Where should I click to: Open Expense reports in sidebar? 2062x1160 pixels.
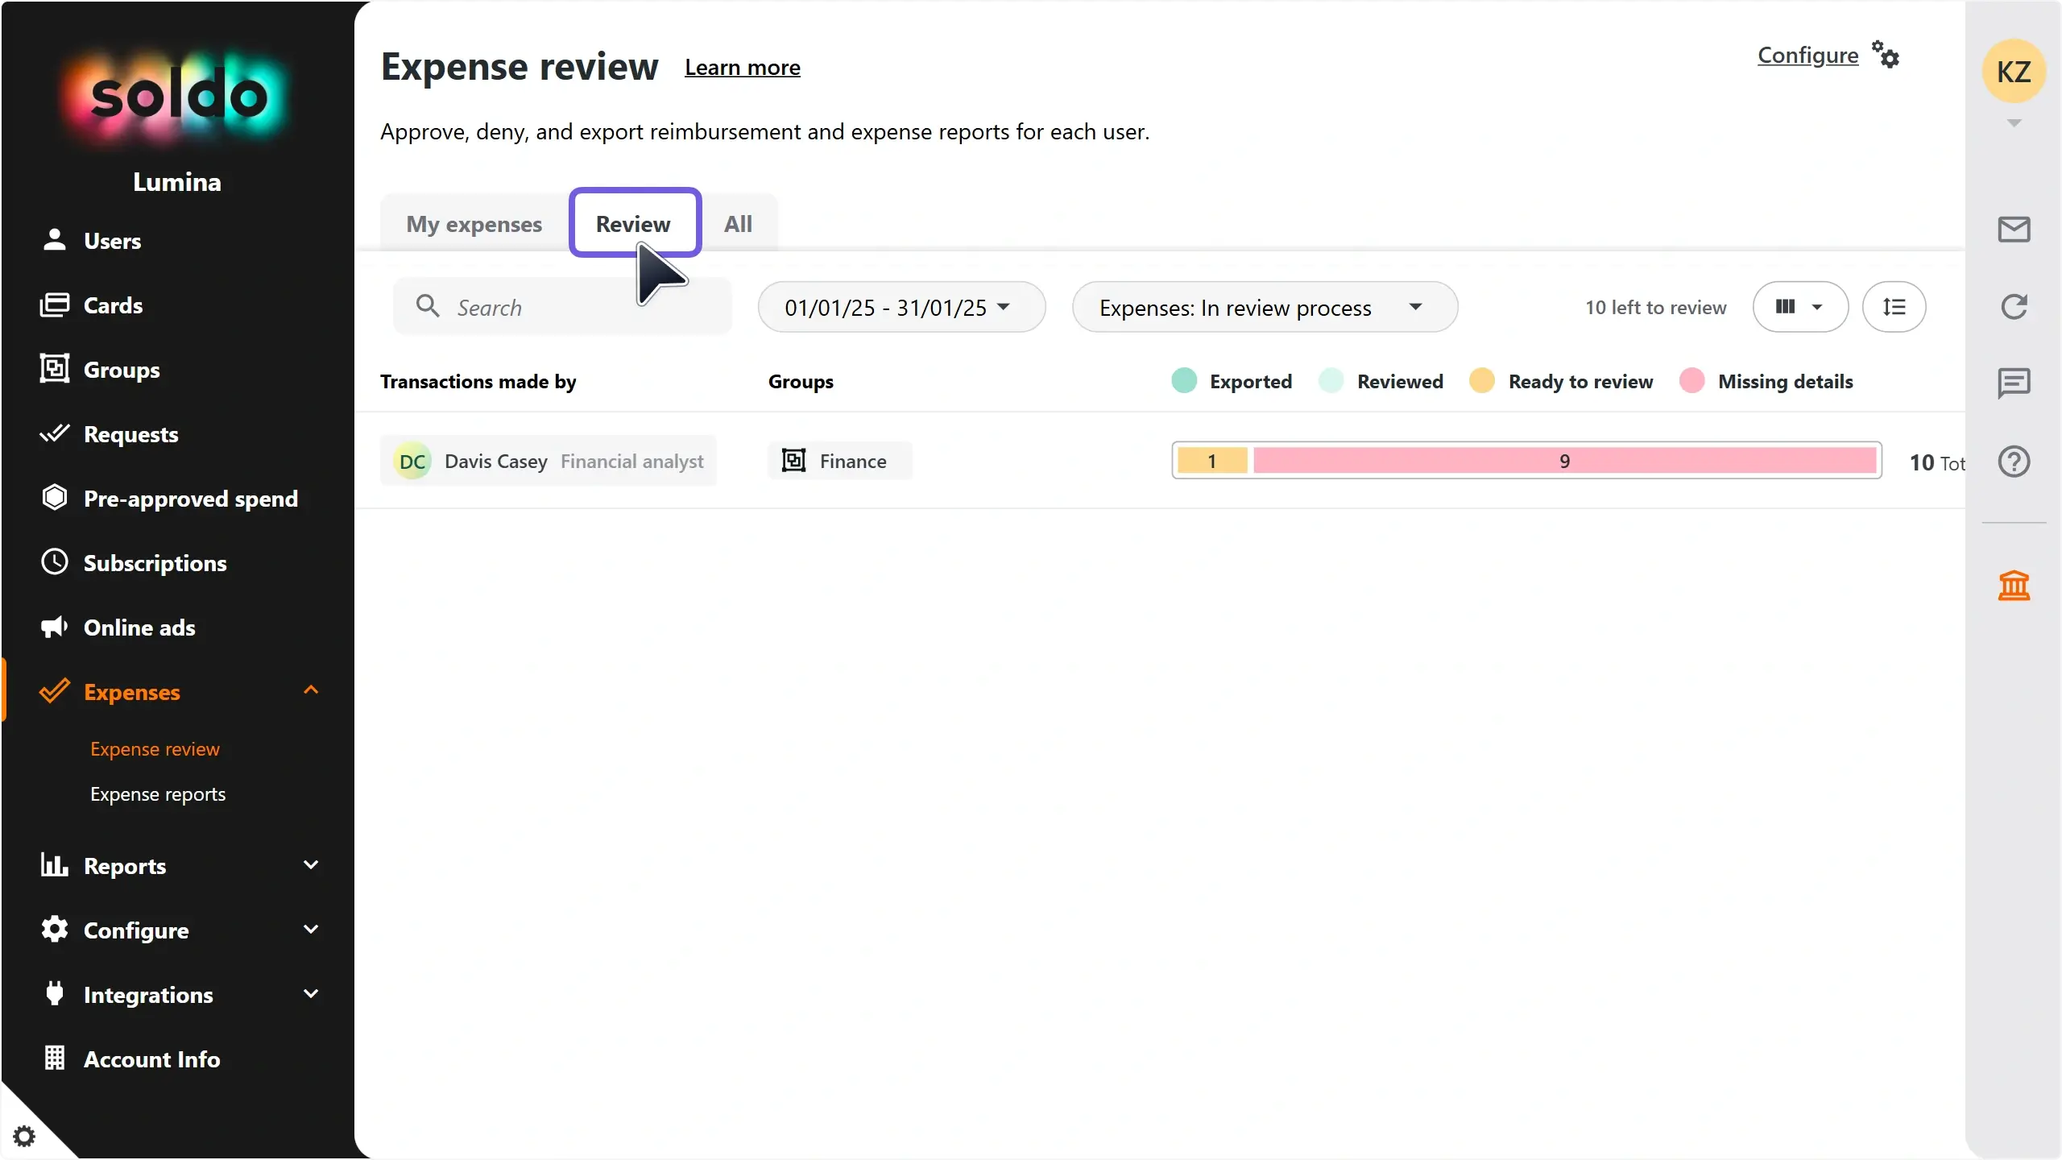(x=158, y=794)
